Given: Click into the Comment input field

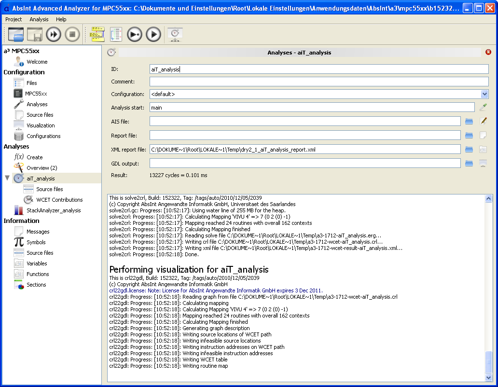Looking at the screenshot, I should [319, 82].
